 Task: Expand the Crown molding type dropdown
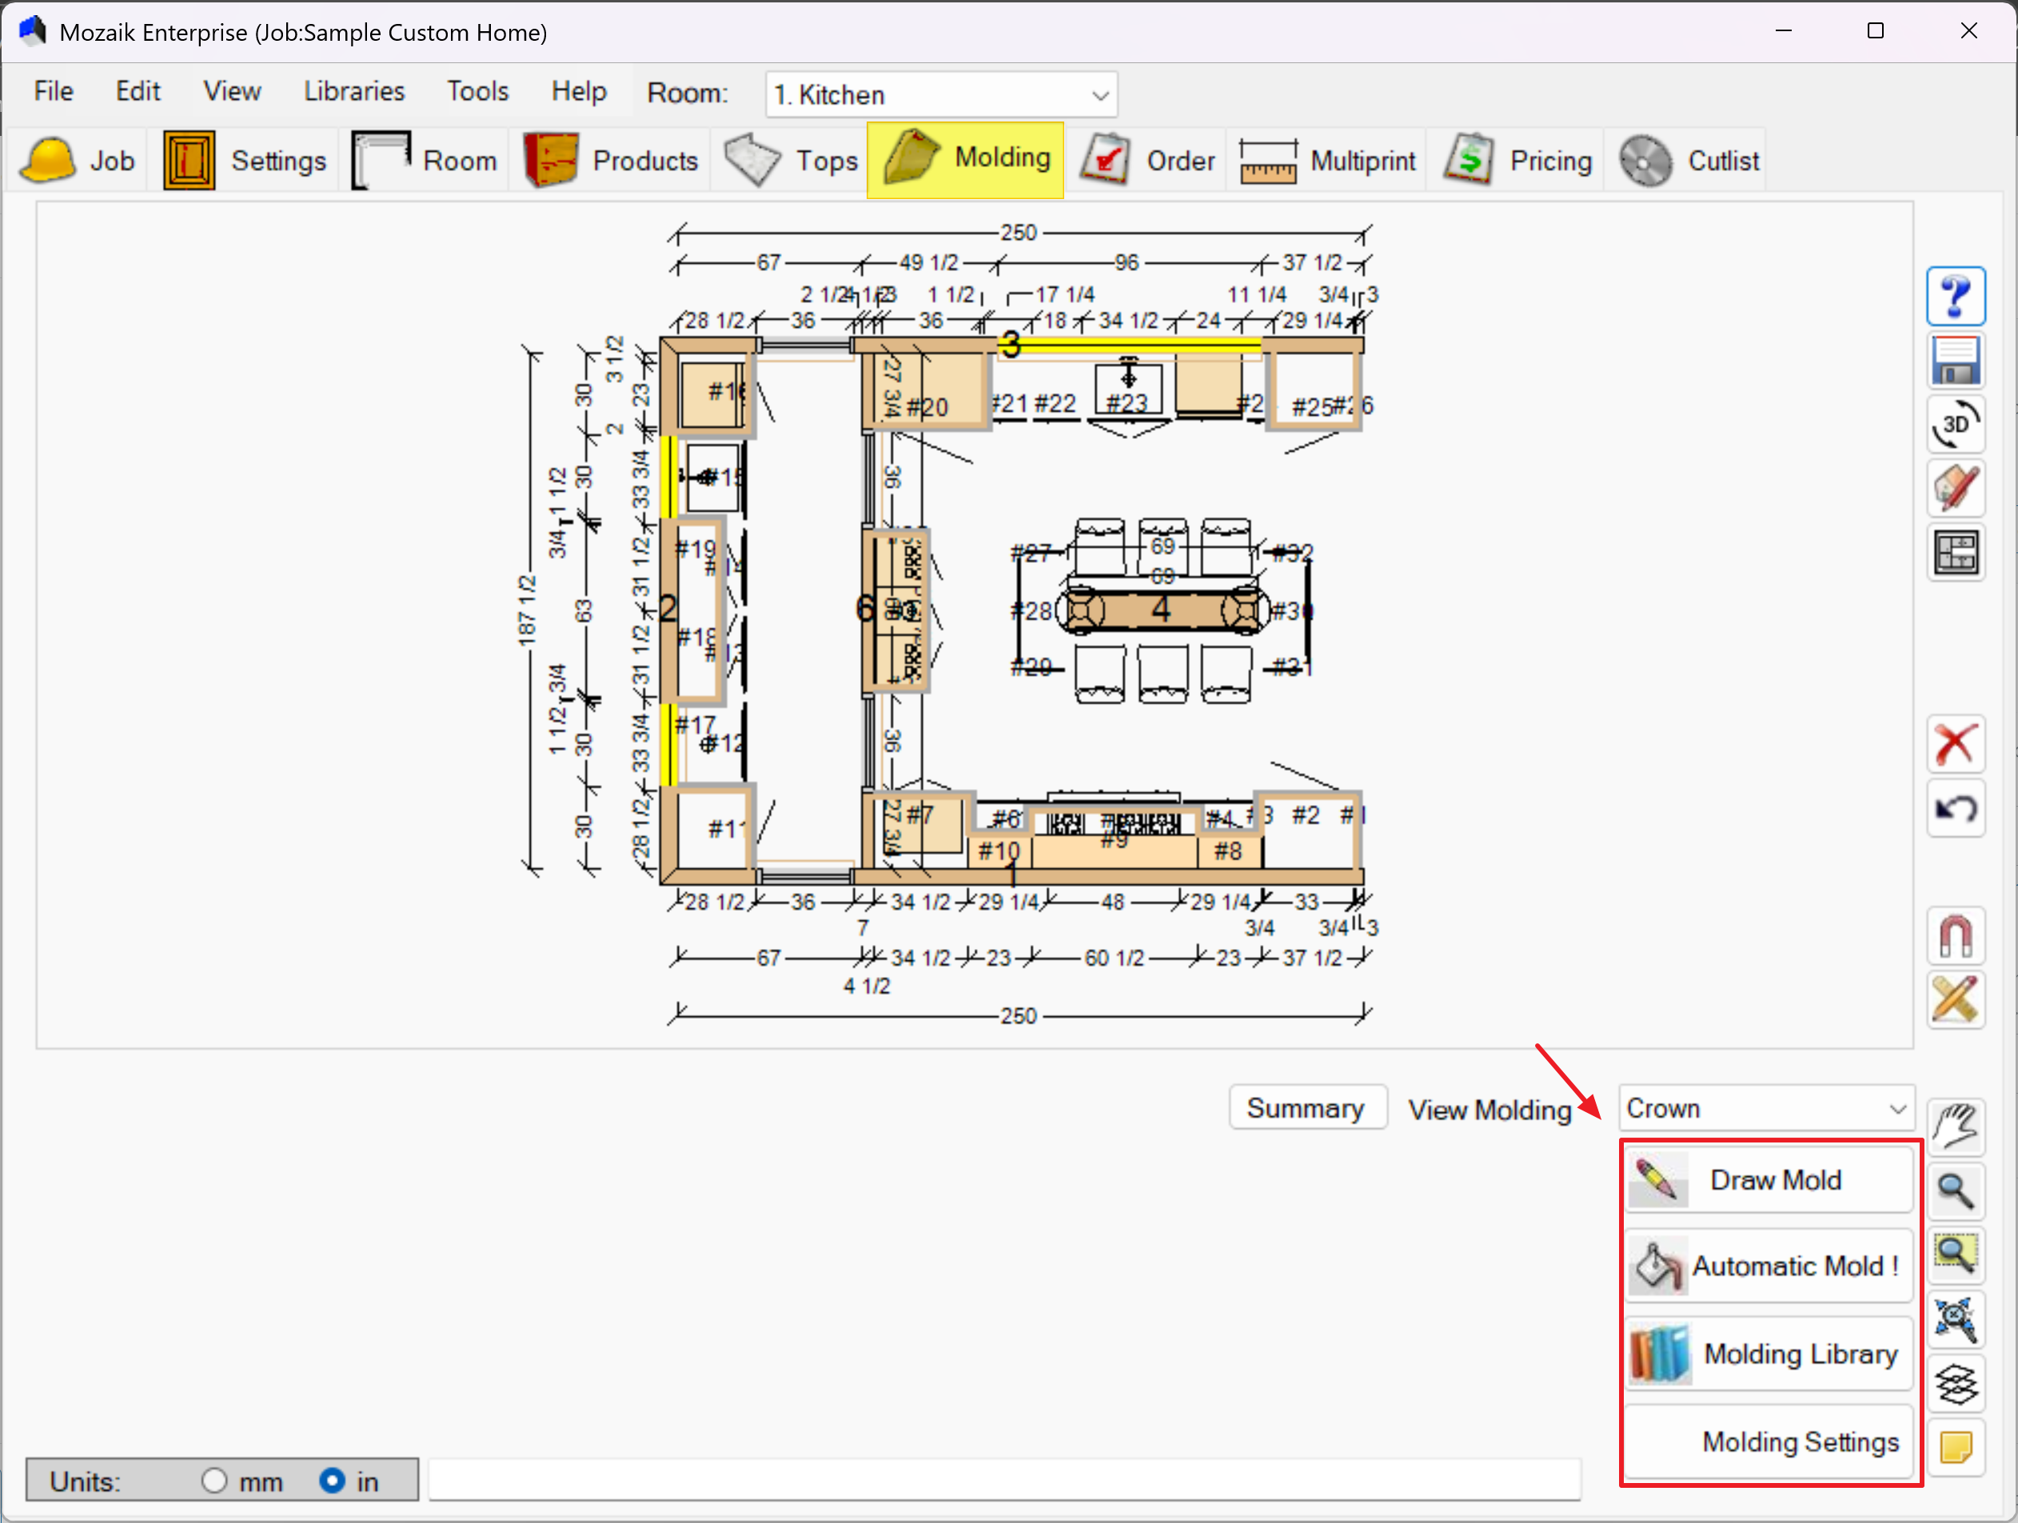pos(1766,1108)
